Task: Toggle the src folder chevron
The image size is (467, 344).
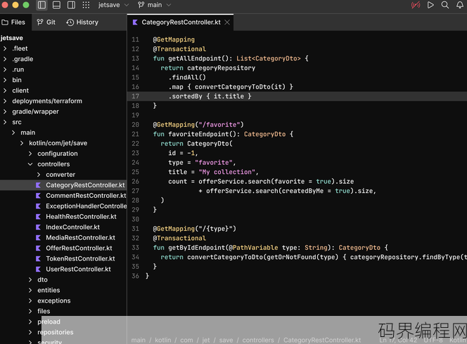Action: (5, 122)
